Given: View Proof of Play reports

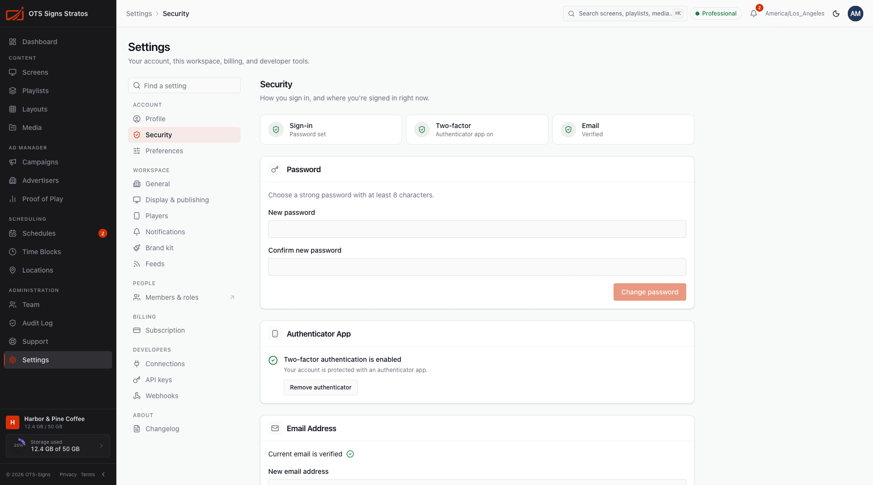Looking at the screenshot, I should tap(58, 199).
